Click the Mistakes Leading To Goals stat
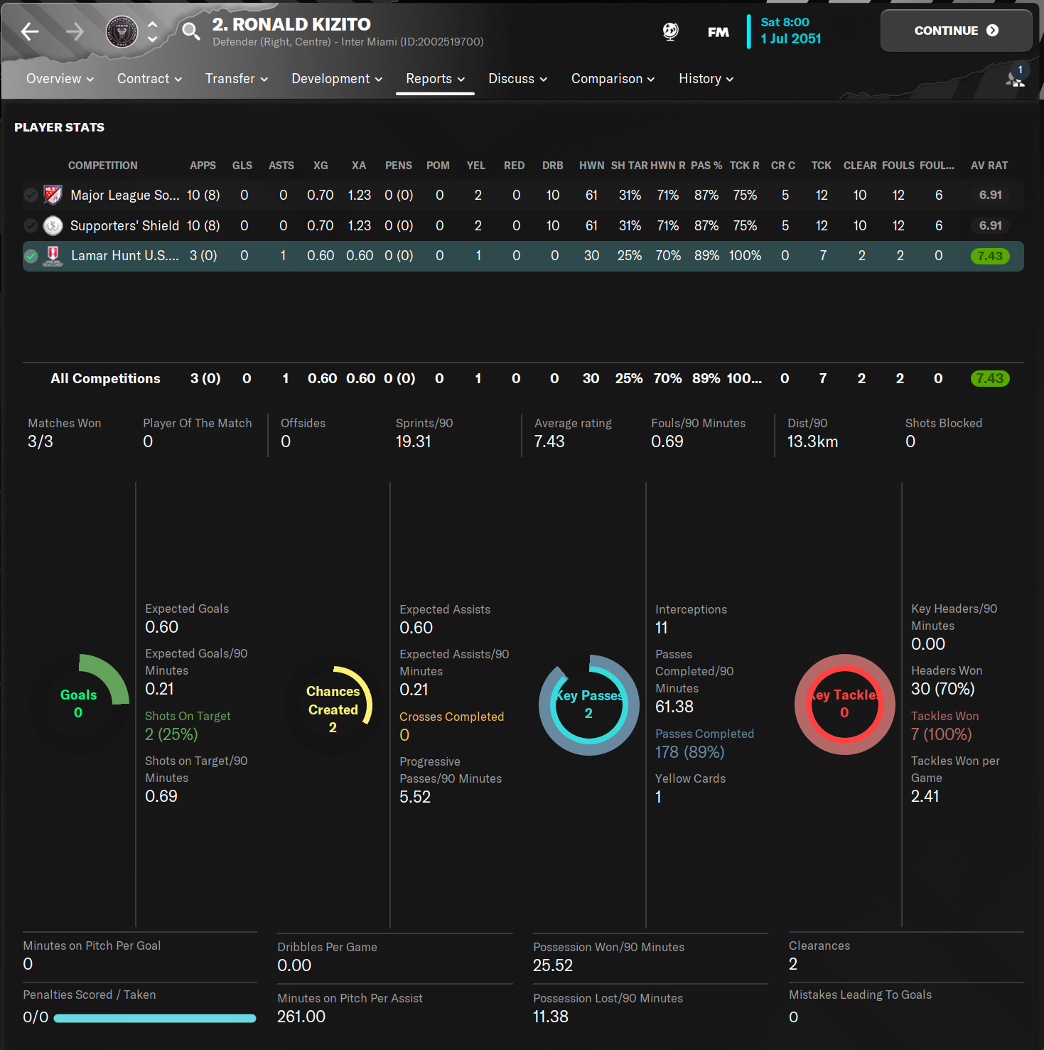 [860, 1005]
